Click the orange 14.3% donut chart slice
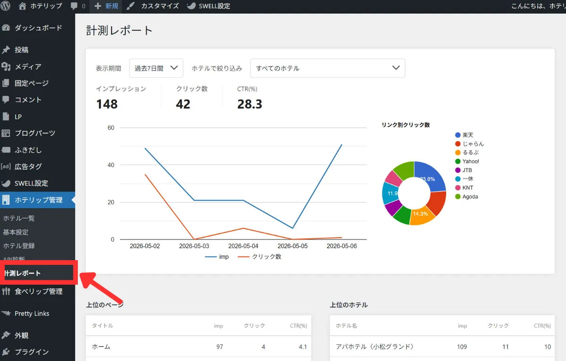The height and width of the screenshot is (361, 566). [423, 215]
